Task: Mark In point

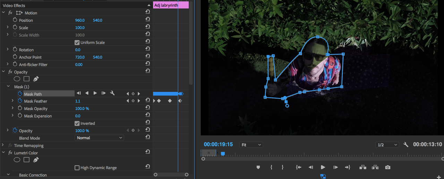Action: coord(271,167)
